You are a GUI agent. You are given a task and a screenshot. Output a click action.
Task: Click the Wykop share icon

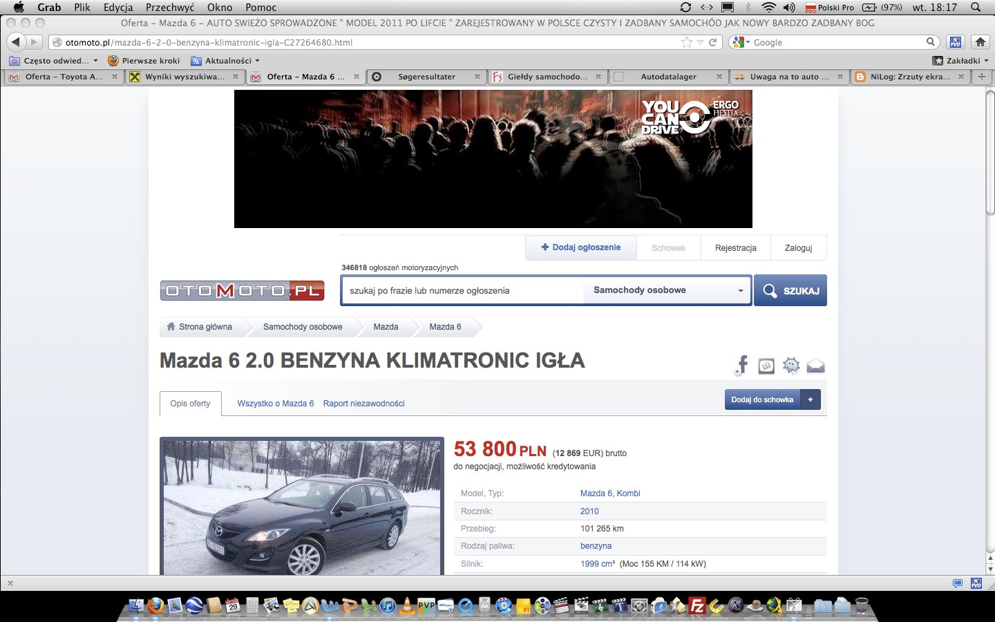[x=766, y=366]
